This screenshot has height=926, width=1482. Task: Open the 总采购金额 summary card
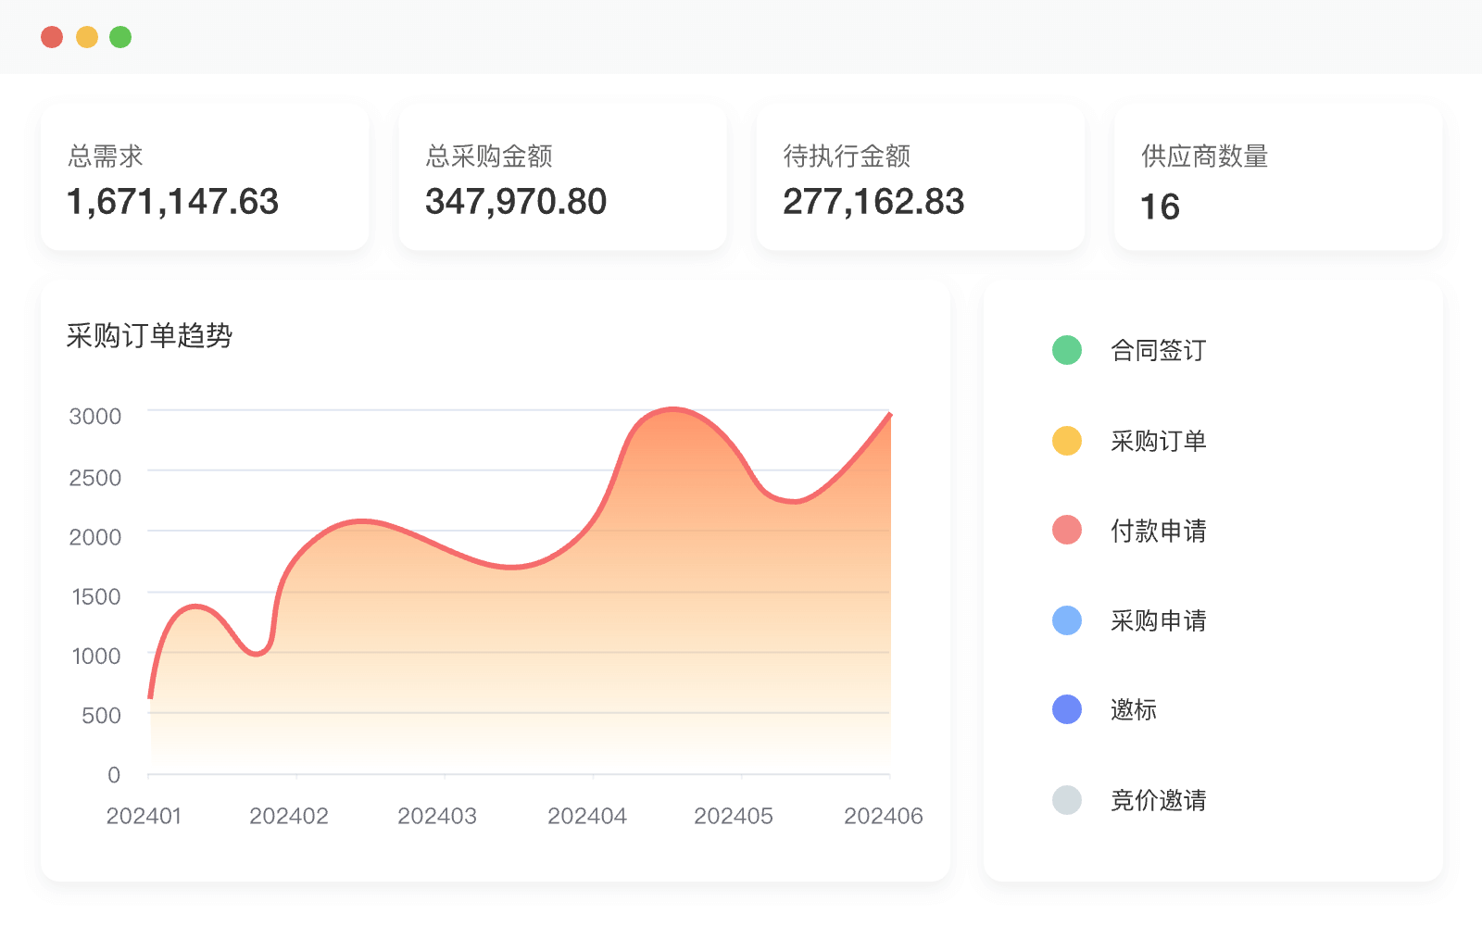click(562, 178)
